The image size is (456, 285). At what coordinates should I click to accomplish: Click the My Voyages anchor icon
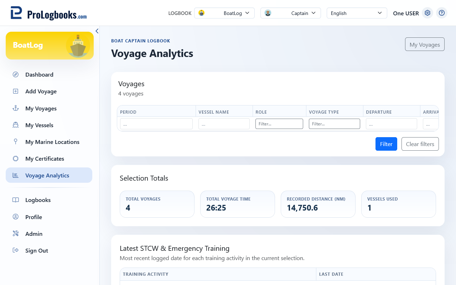16,108
